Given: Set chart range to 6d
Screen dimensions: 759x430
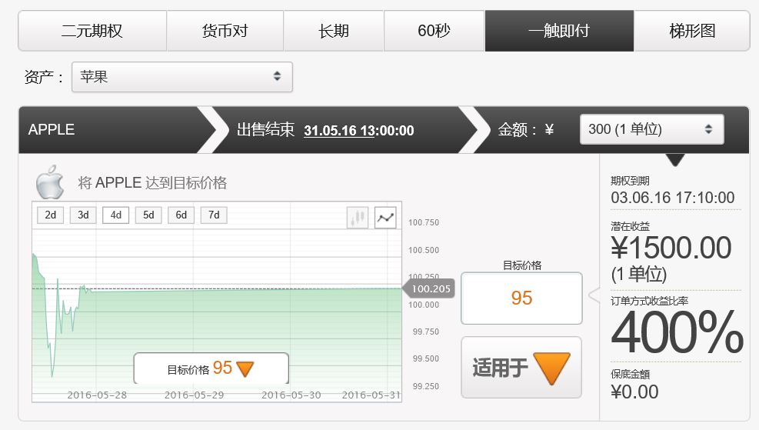Looking at the screenshot, I should [x=181, y=215].
